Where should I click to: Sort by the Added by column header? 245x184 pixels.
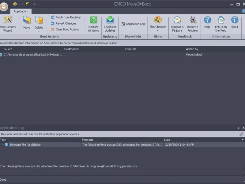coord(192,49)
